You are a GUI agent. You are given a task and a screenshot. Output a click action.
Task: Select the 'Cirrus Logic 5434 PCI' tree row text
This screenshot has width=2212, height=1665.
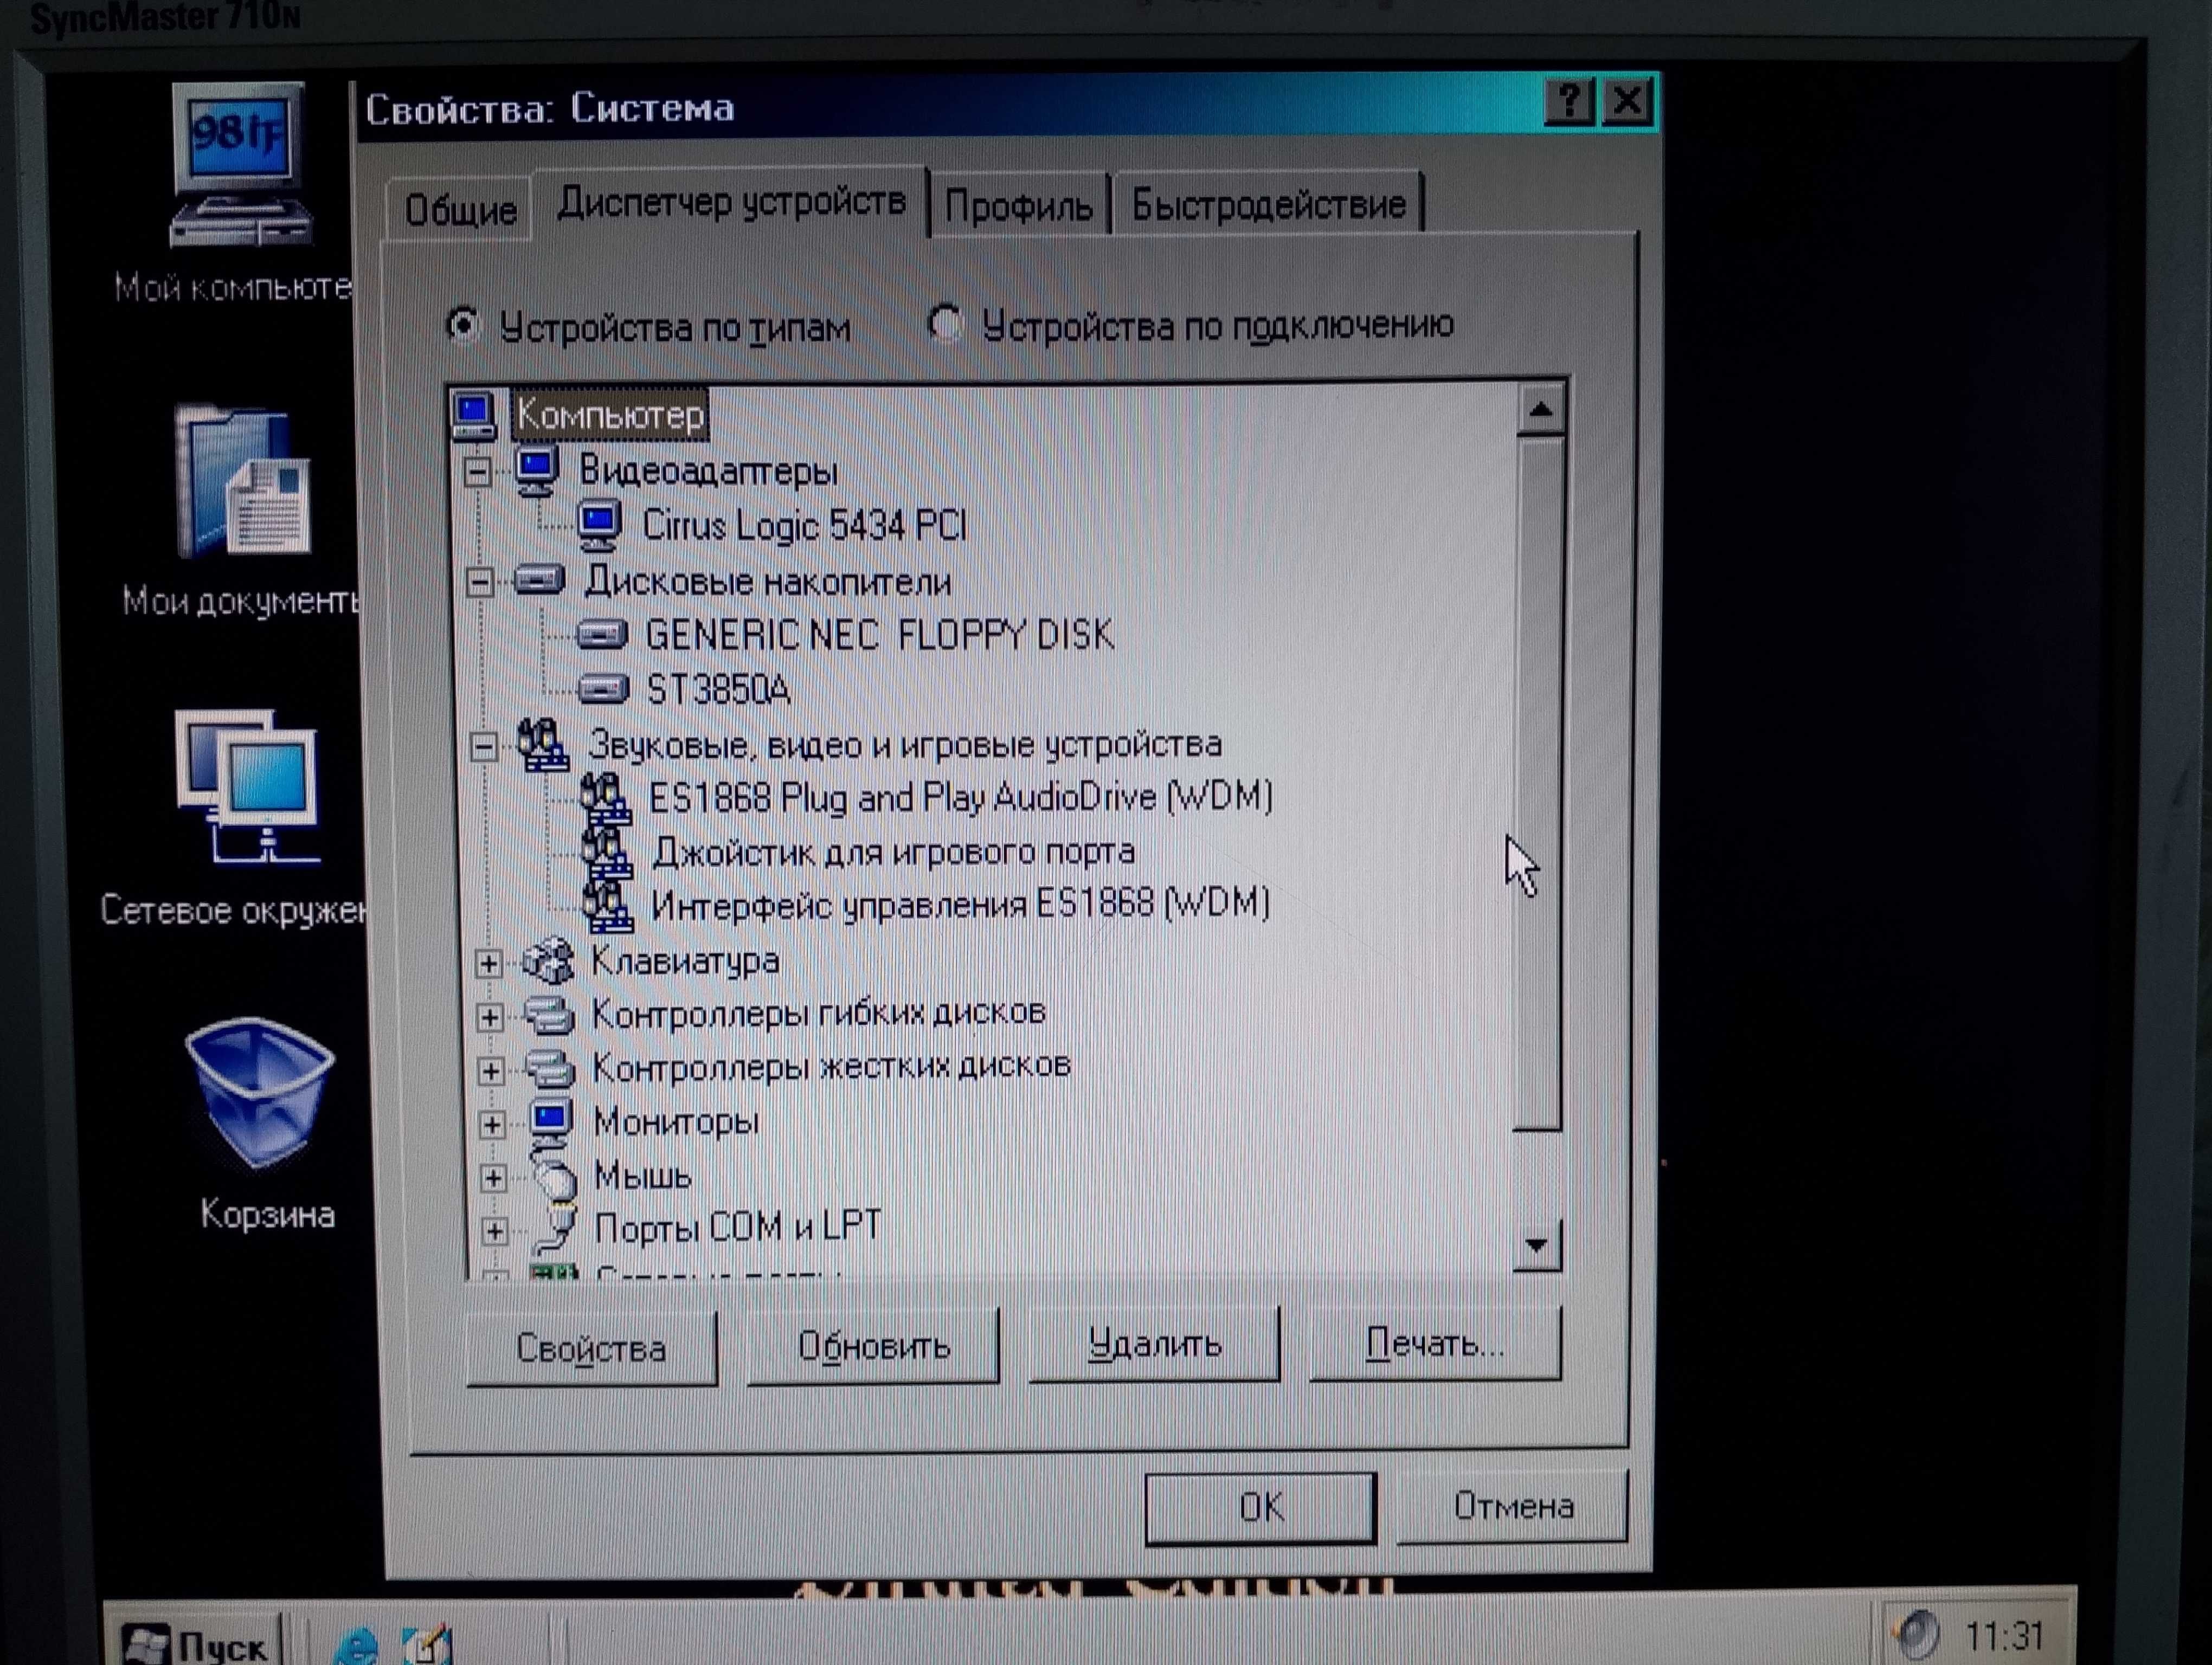804,526
